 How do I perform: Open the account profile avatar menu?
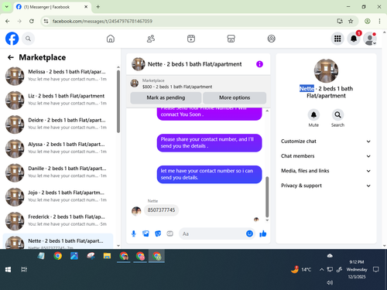coord(370,39)
